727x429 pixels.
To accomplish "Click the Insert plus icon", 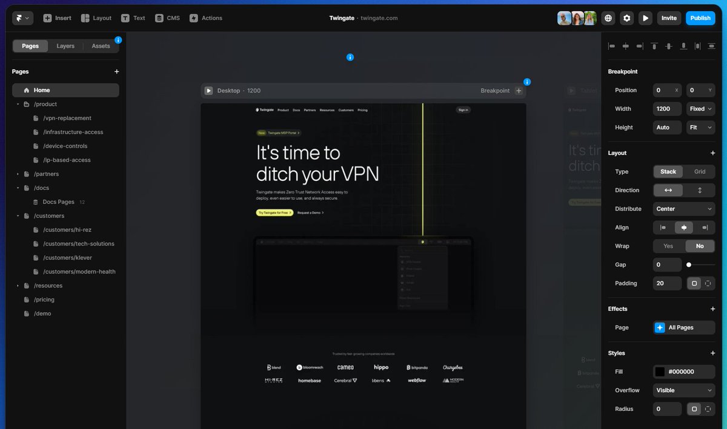I will (47, 18).
